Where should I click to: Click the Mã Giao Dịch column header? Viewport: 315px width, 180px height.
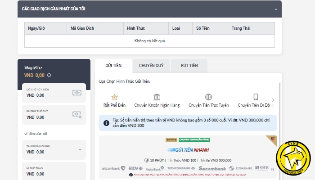point(95,28)
